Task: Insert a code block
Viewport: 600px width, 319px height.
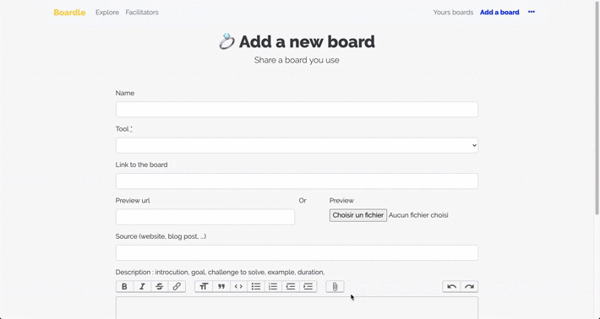Action: coord(238,287)
